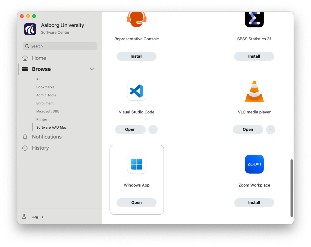Click inside the Search field
The width and height of the screenshot is (311, 247).
coord(59,46)
